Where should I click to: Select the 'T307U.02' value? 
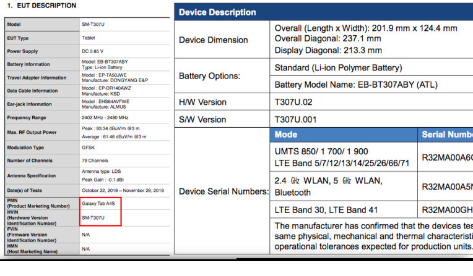[x=293, y=102]
